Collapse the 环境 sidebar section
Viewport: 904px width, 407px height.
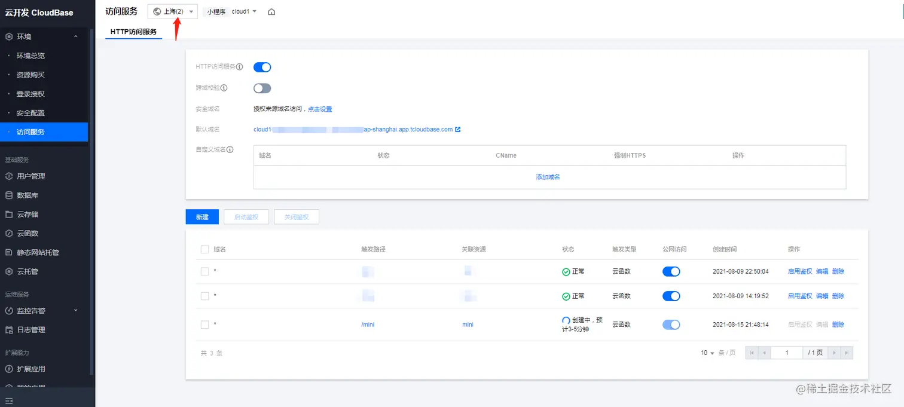(x=75, y=36)
